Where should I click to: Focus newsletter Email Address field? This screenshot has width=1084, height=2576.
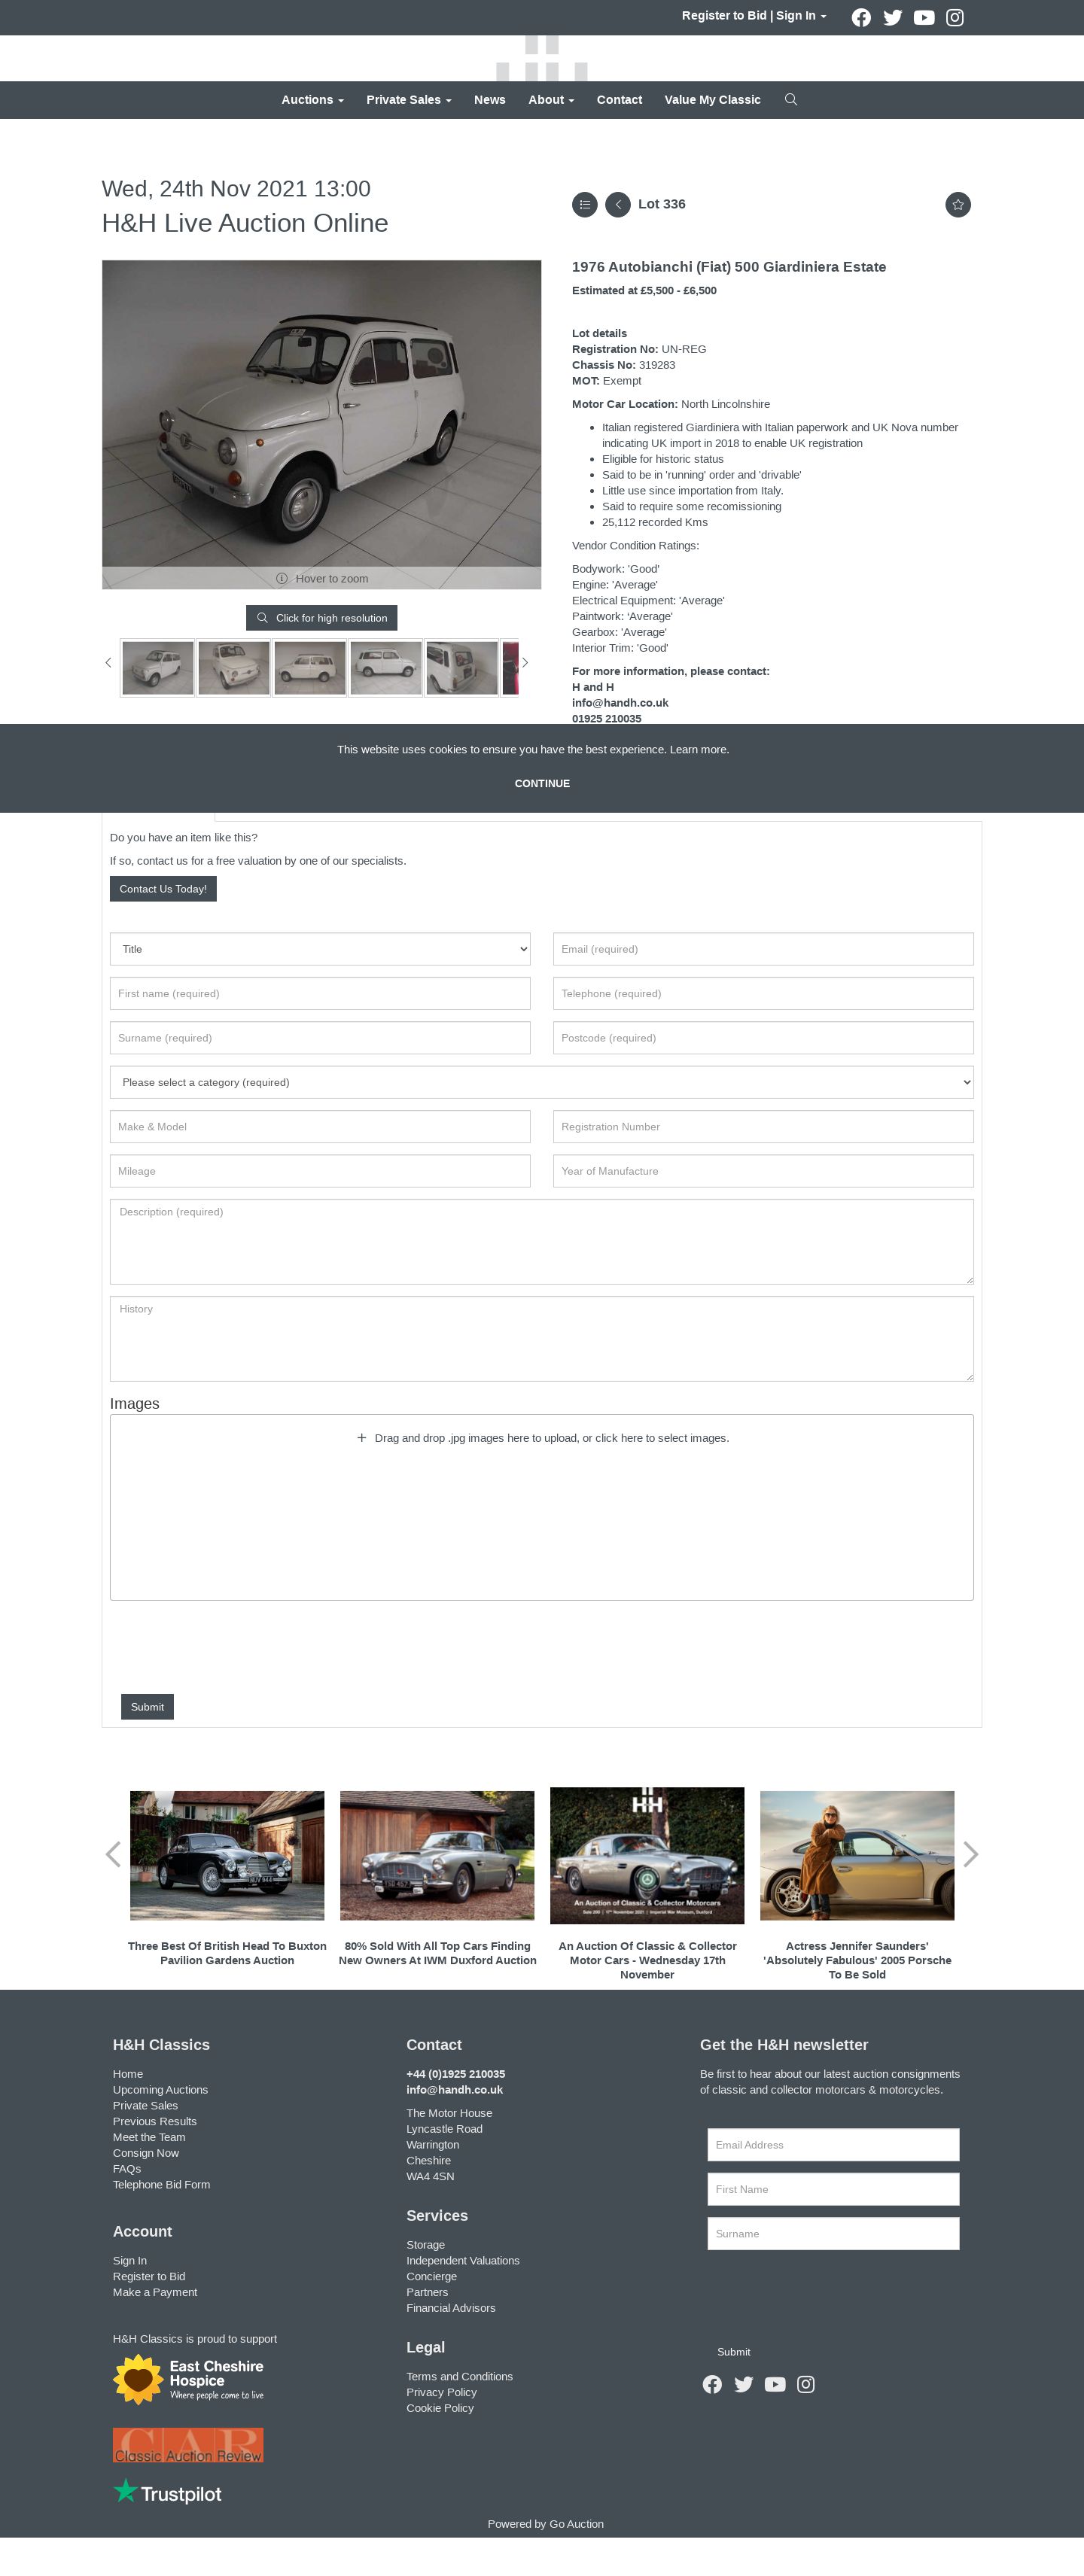pos(833,2145)
